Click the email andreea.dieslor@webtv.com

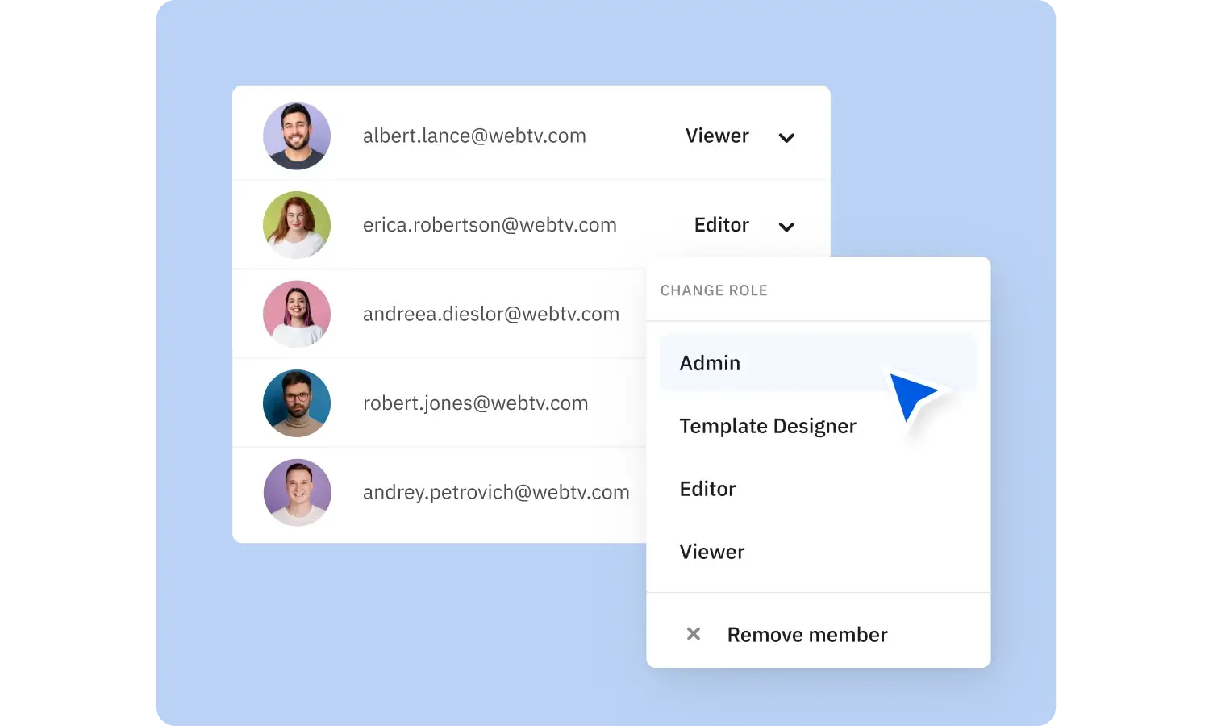[x=491, y=314]
